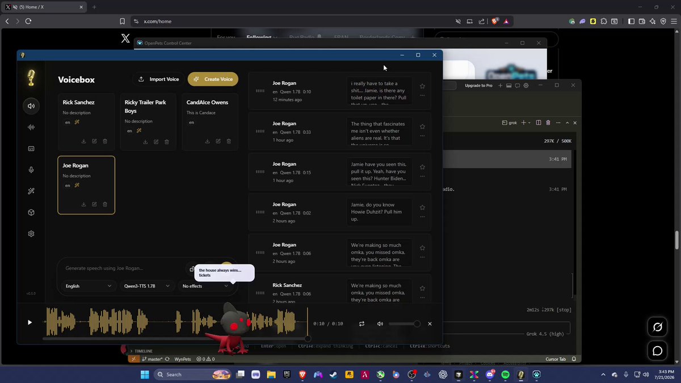Open the Generate (speaker) tab in Voicebox sidebar

coord(31,106)
